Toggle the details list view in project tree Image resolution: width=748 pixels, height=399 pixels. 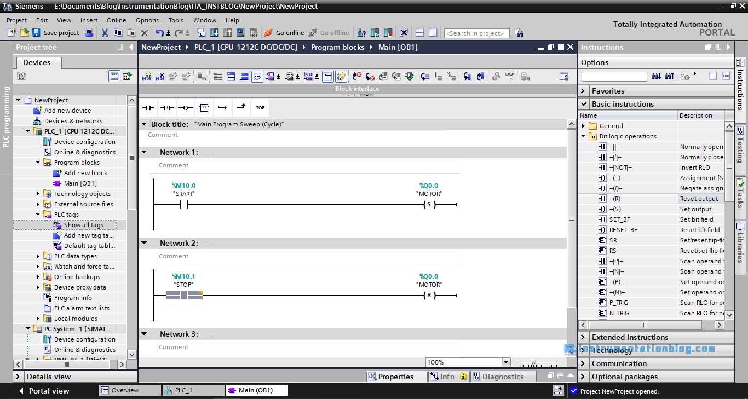(x=114, y=76)
